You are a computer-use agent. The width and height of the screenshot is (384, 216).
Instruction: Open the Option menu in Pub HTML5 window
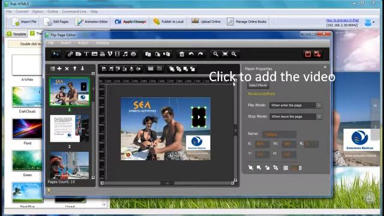(38, 11)
